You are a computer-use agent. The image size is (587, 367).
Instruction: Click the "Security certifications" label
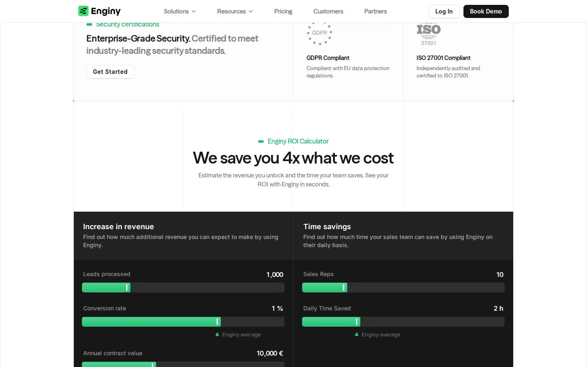(x=128, y=25)
